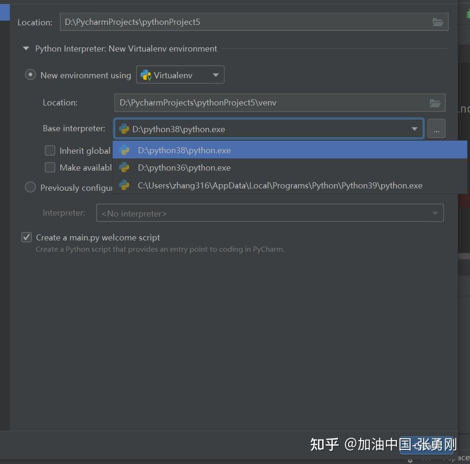Choose D:\python36\python.exe from the list
The image size is (470, 464).
[289, 168]
